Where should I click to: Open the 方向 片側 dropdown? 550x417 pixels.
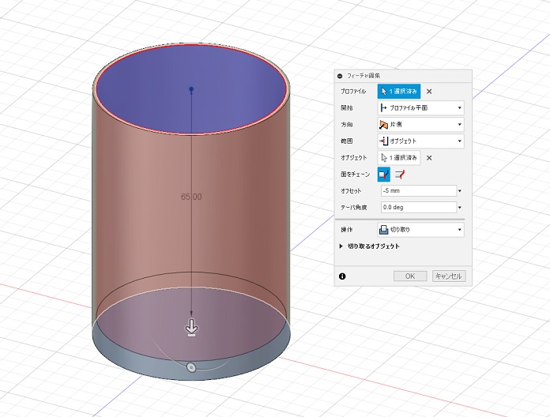click(x=420, y=125)
